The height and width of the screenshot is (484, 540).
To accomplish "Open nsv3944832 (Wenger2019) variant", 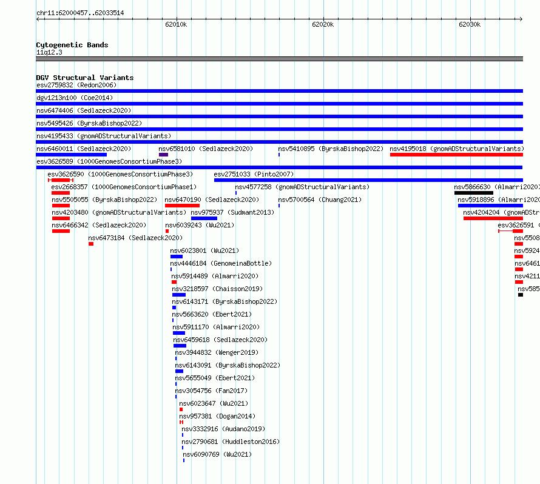I will [217, 352].
